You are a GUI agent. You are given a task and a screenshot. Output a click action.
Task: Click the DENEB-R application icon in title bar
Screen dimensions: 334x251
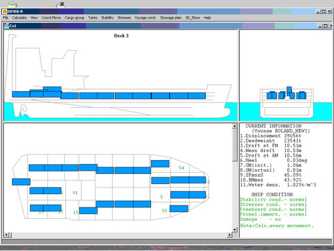coord(5,11)
